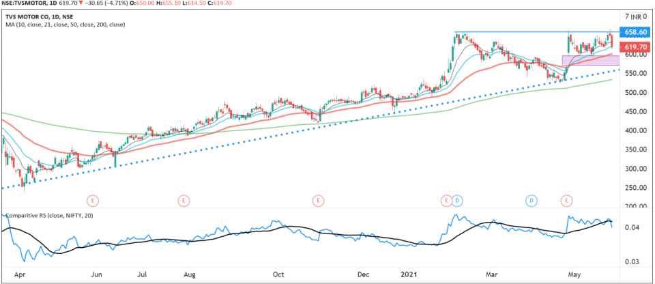Click the INR currency label
This screenshot has height=284, width=655.
click(636, 17)
